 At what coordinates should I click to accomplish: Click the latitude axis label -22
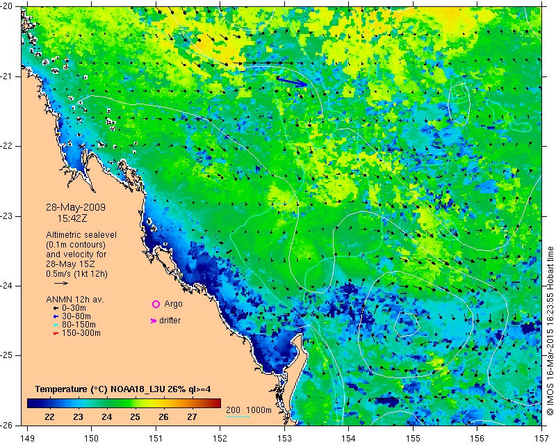(6, 146)
